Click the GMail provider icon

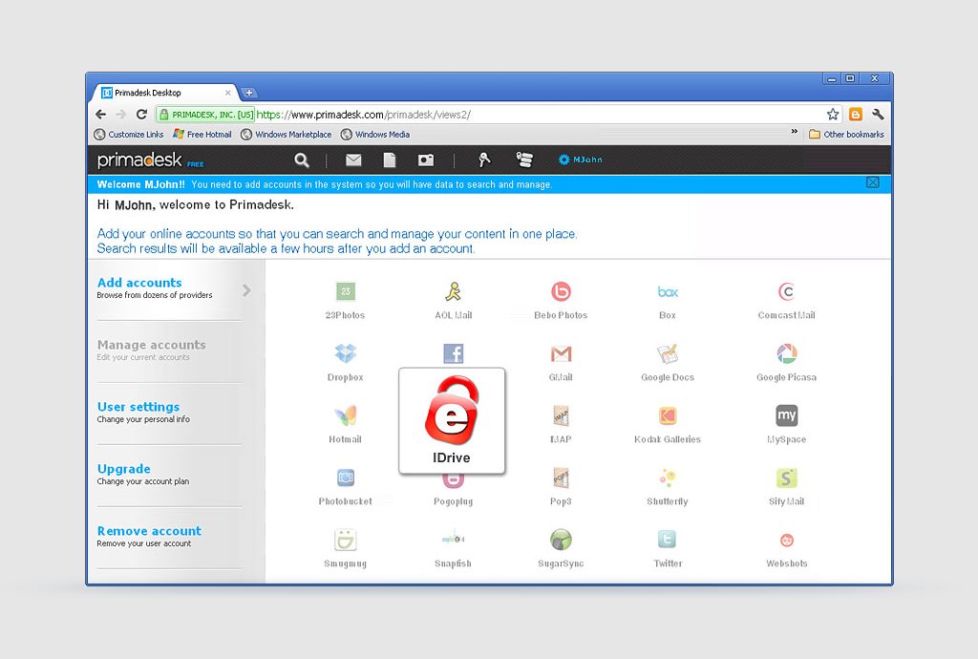561,353
